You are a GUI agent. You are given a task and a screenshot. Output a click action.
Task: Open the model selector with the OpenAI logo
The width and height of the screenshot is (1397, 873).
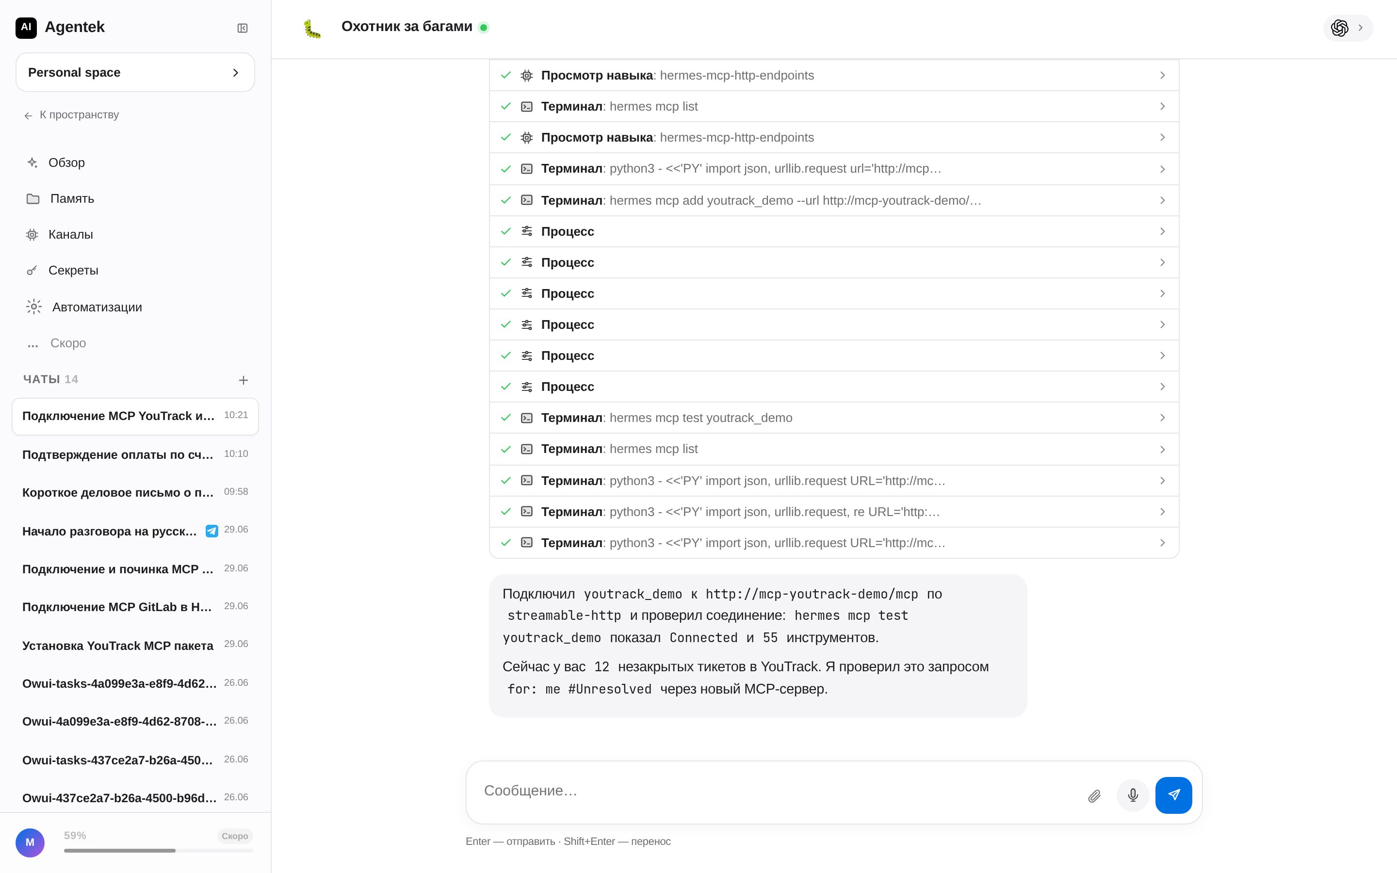[x=1348, y=28]
